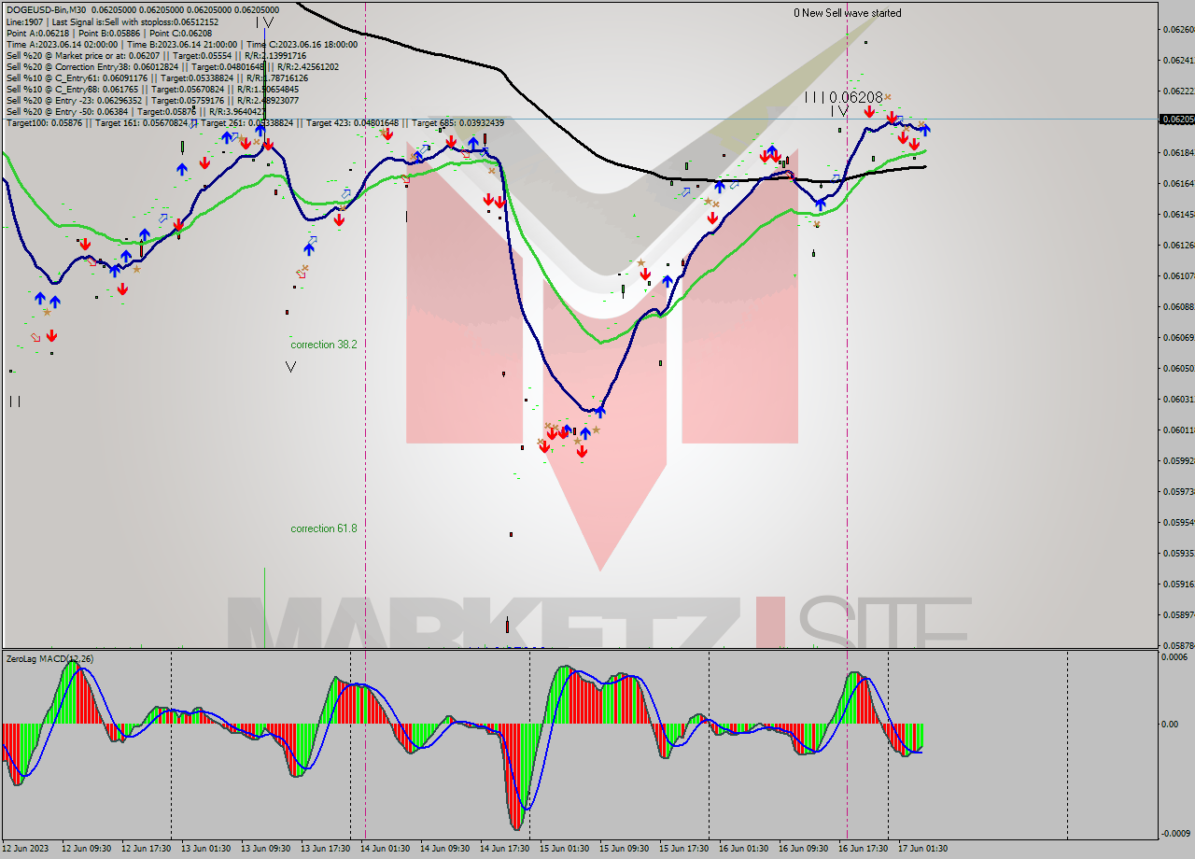1195x859 pixels.
Task: Click the 'I I I 0.06208' wave label
Action: click(x=844, y=97)
